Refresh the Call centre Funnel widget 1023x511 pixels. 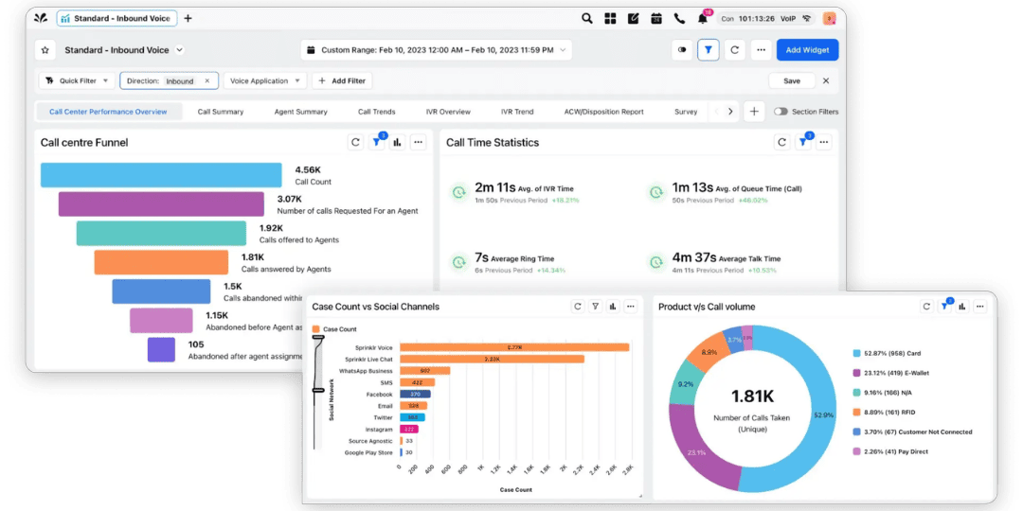pyautogui.click(x=355, y=143)
